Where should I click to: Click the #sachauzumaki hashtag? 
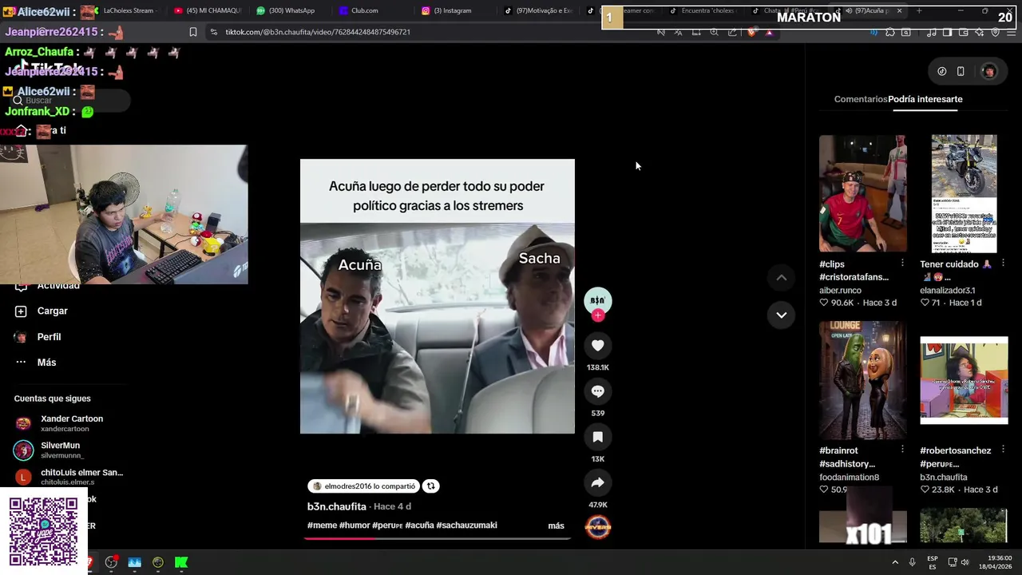466,525
